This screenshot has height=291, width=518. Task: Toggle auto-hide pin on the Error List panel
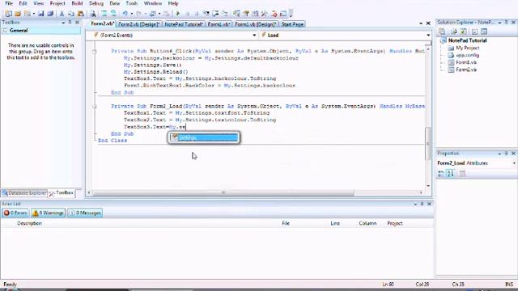pyautogui.click(x=422, y=204)
